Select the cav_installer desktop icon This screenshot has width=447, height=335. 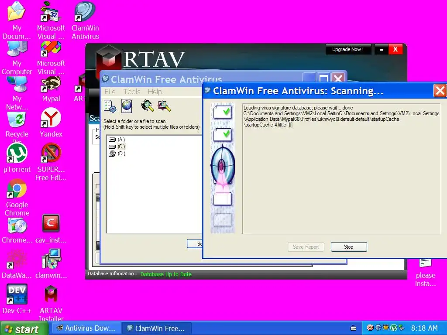tap(51, 223)
